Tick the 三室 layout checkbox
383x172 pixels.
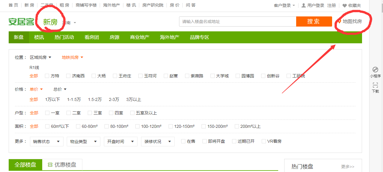(90, 113)
